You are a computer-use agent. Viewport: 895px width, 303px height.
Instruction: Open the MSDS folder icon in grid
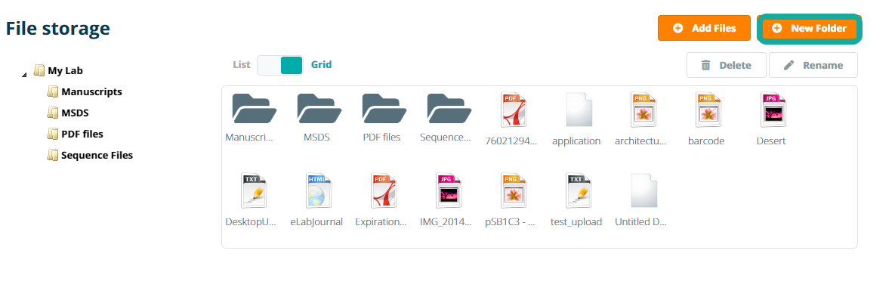click(x=317, y=109)
